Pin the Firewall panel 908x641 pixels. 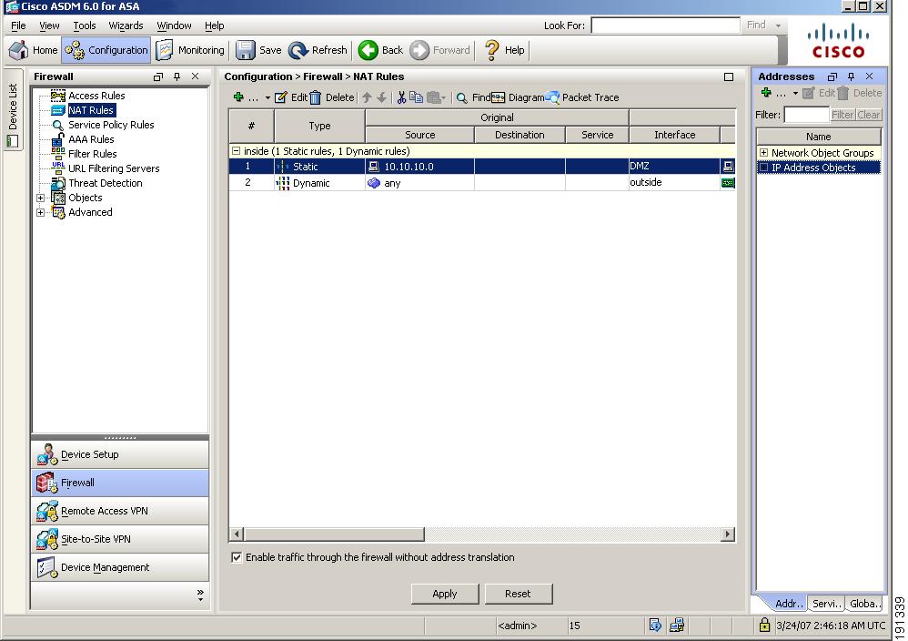[177, 76]
